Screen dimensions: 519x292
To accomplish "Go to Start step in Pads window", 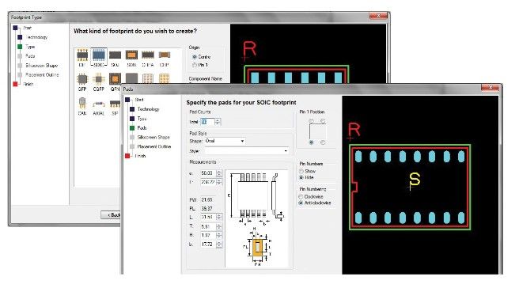I will (x=139, y=100).
